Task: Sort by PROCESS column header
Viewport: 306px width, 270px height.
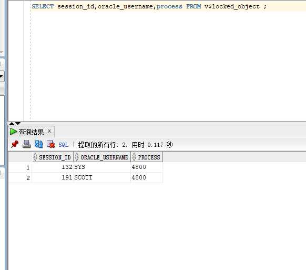Action: point(147,157)
